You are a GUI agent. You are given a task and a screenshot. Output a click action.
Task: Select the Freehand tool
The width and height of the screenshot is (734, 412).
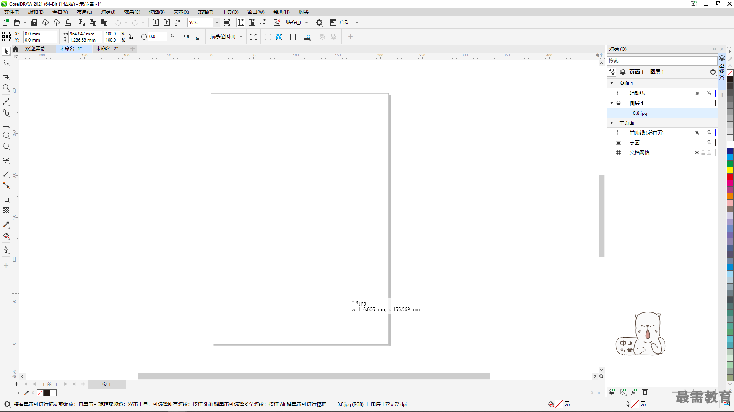tap(6, 102)
